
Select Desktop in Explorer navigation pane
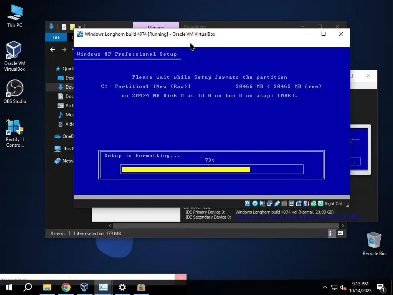click(x=65, y=78)
